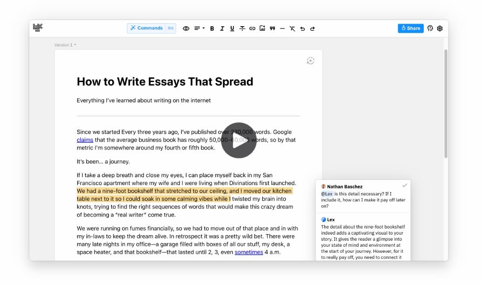The height and width of the screenshot is (284, 481).
Task: Toggle italic formatting
Action: [x=222, y=28]
